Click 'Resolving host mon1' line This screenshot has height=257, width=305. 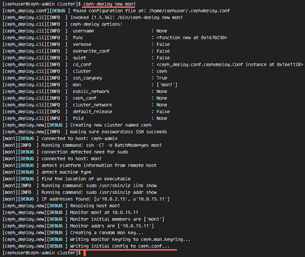point(95,205)
